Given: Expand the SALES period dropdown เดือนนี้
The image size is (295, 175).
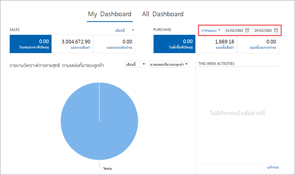Looking at the screenshot, I should coord(124,30).
